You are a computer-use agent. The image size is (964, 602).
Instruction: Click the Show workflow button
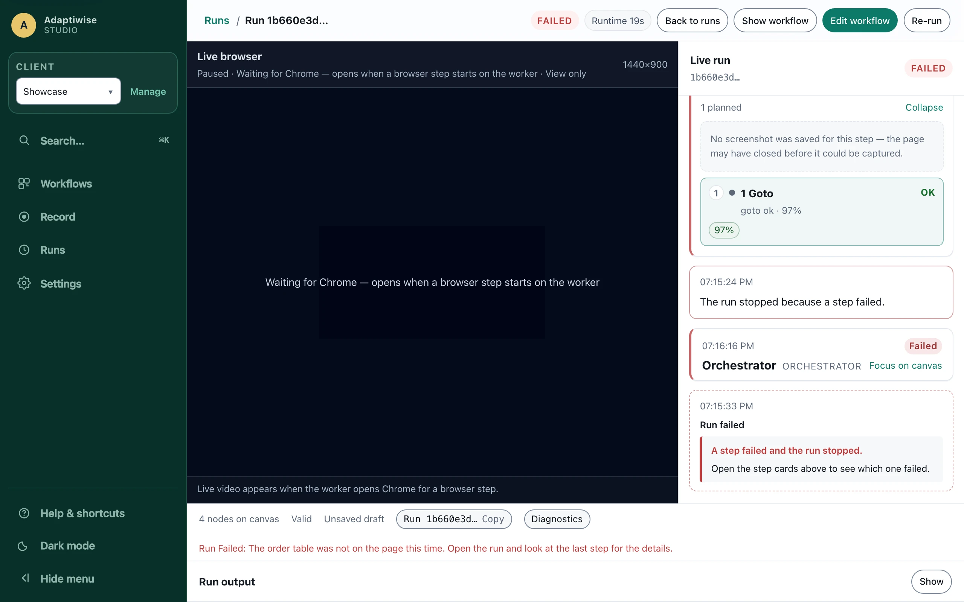[775, 20]
